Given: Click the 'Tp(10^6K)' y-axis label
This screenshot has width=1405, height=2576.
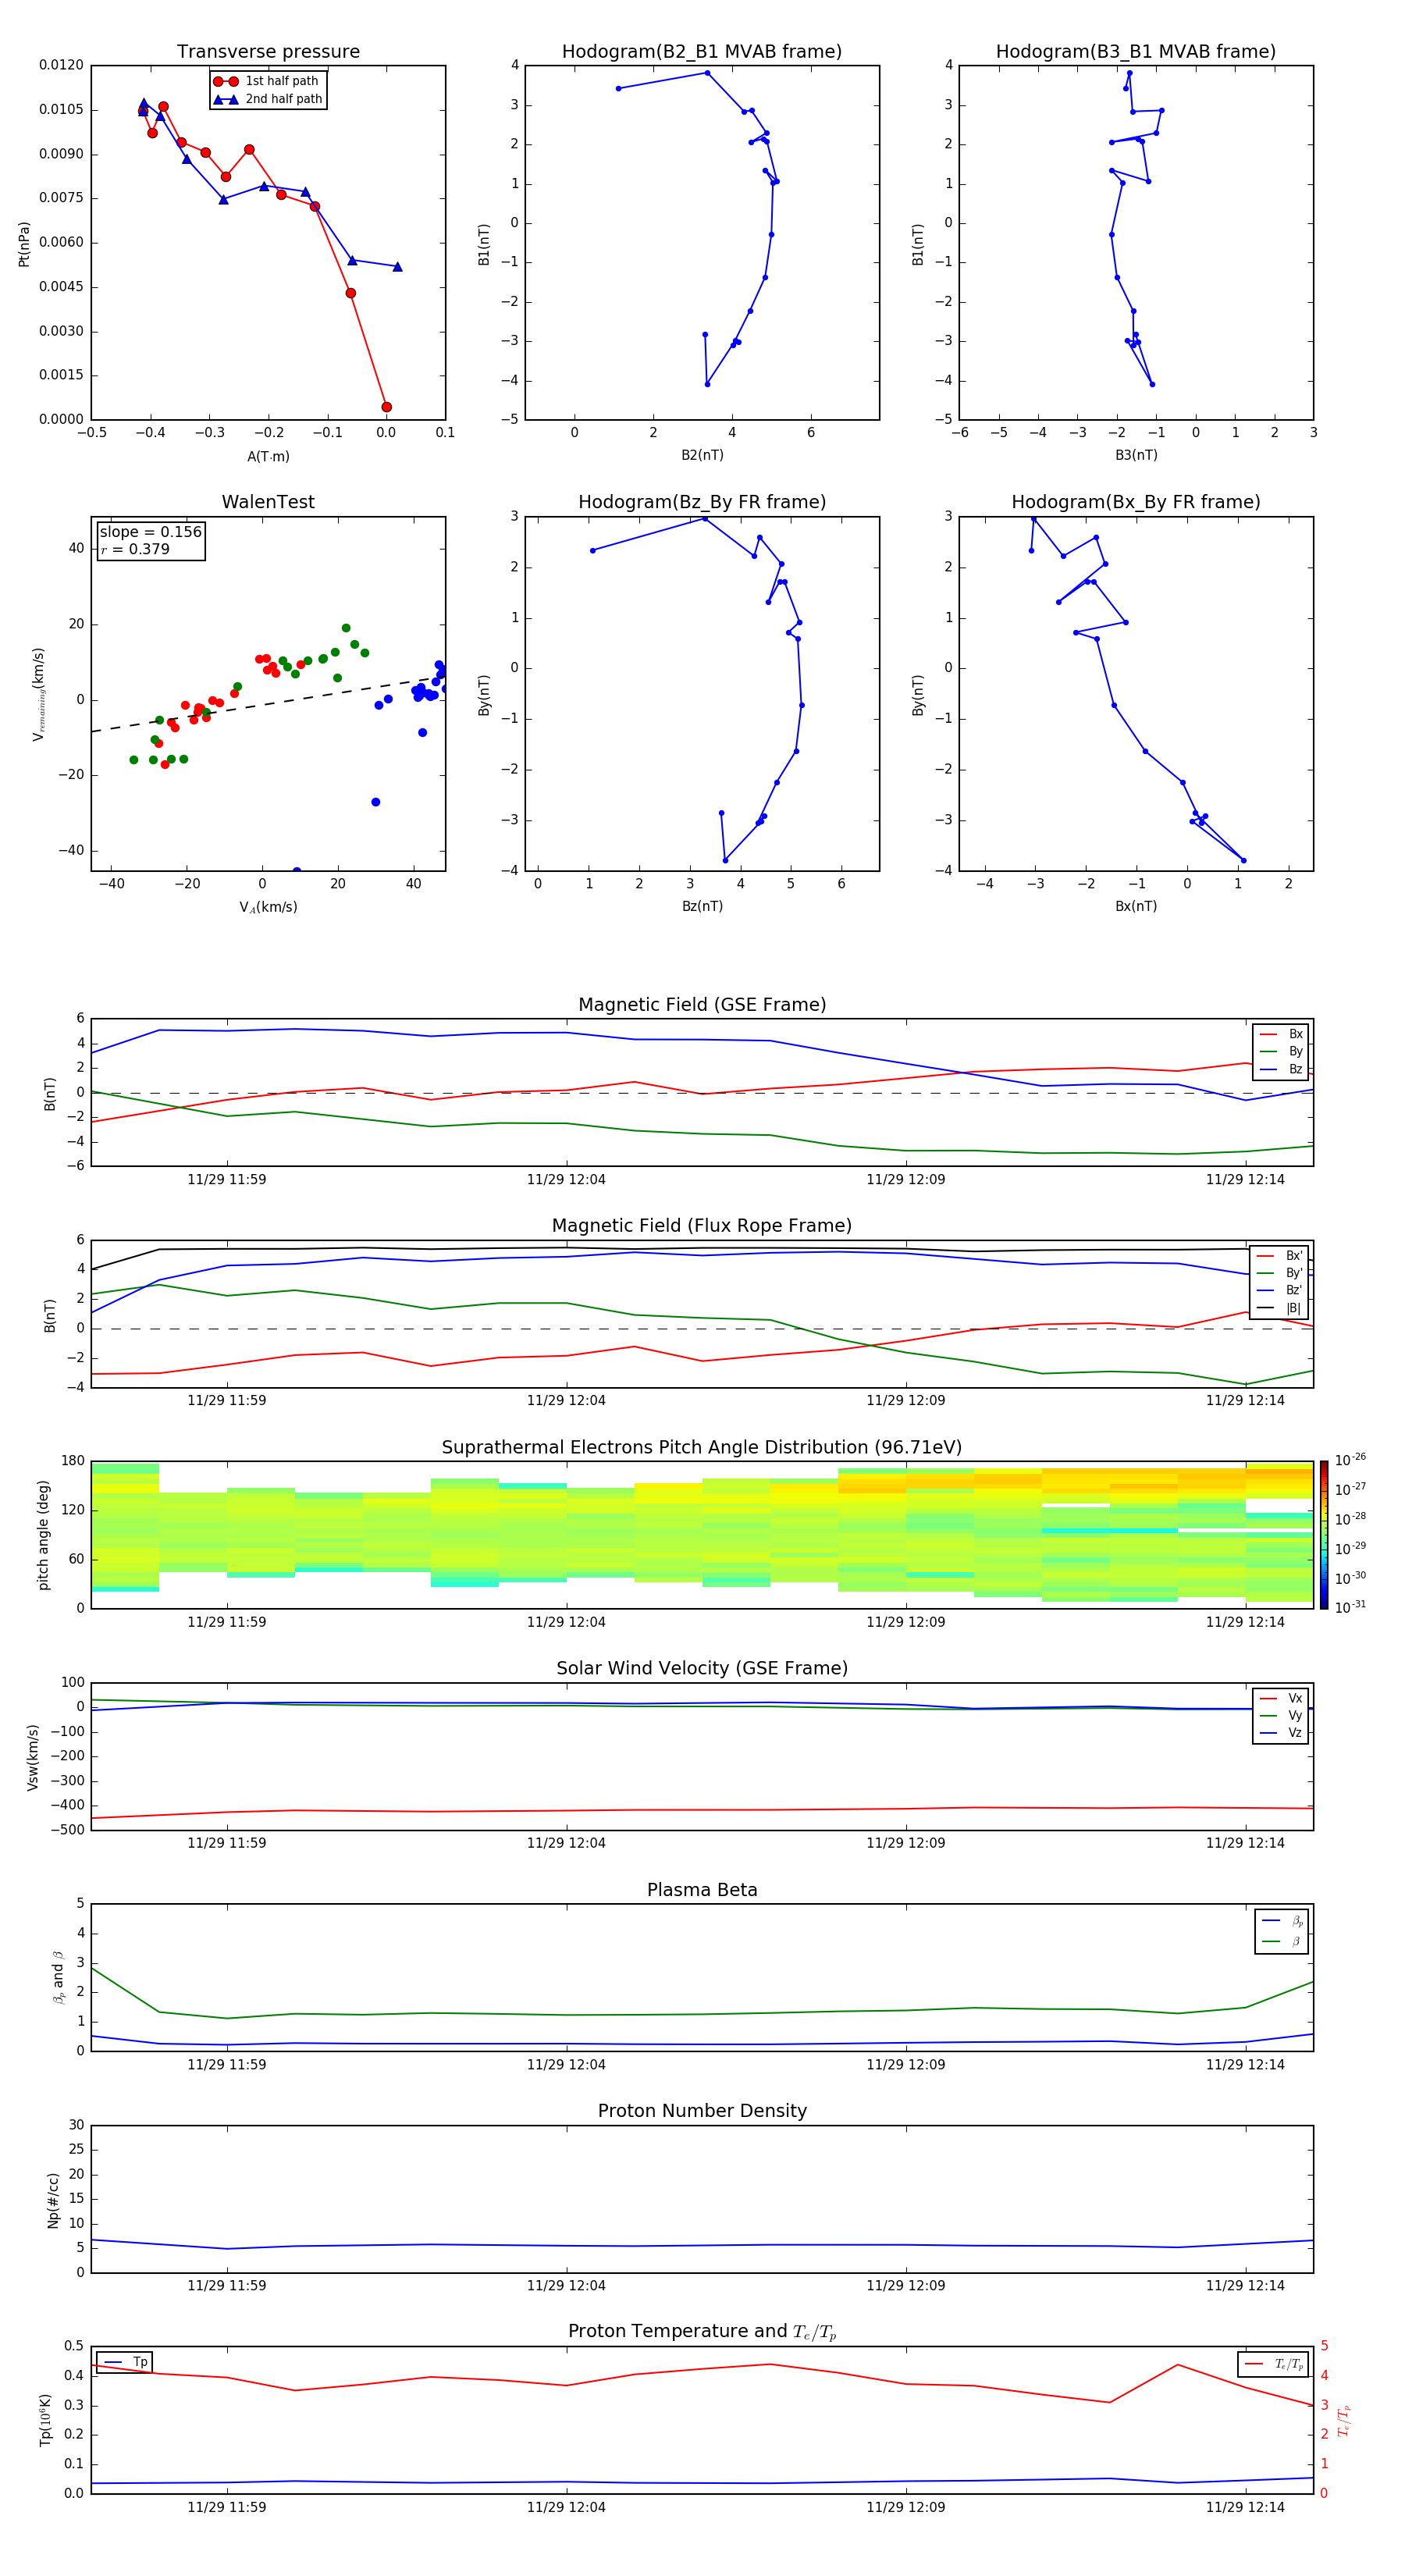Looking at the screenshot, I should tap(45, 2420).
